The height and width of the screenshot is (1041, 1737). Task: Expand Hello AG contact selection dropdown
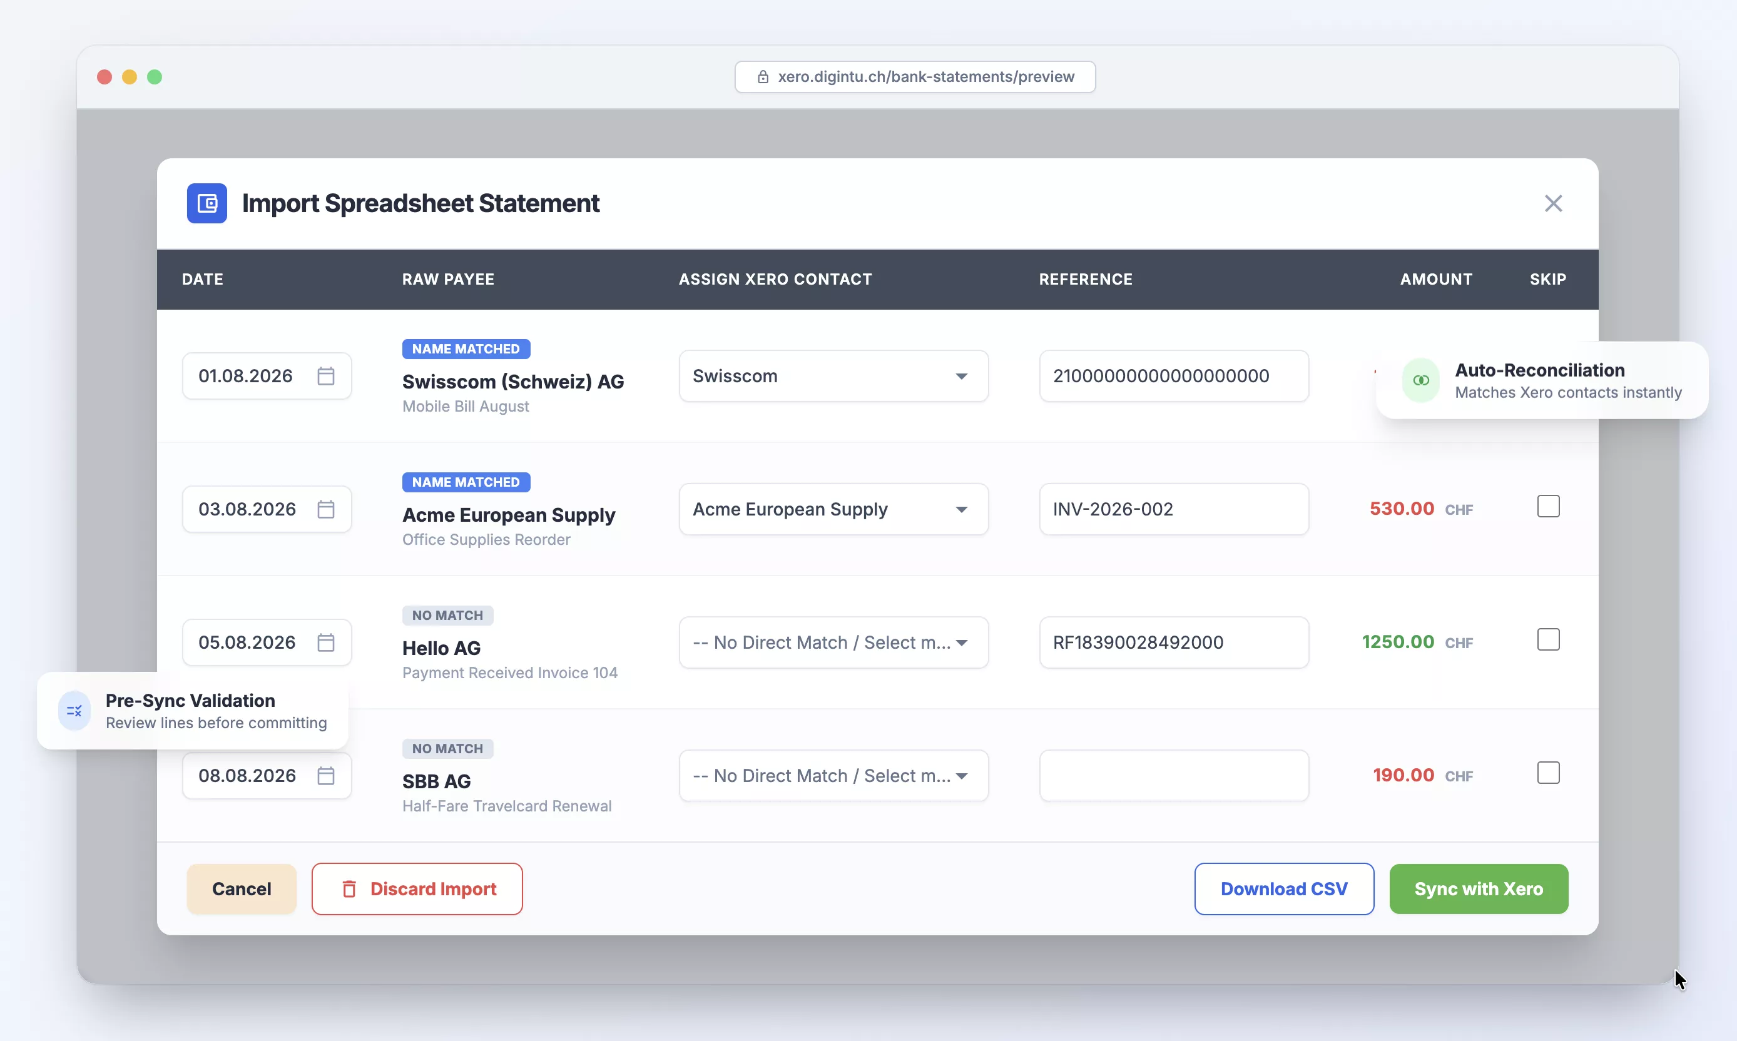click(833, 642)
